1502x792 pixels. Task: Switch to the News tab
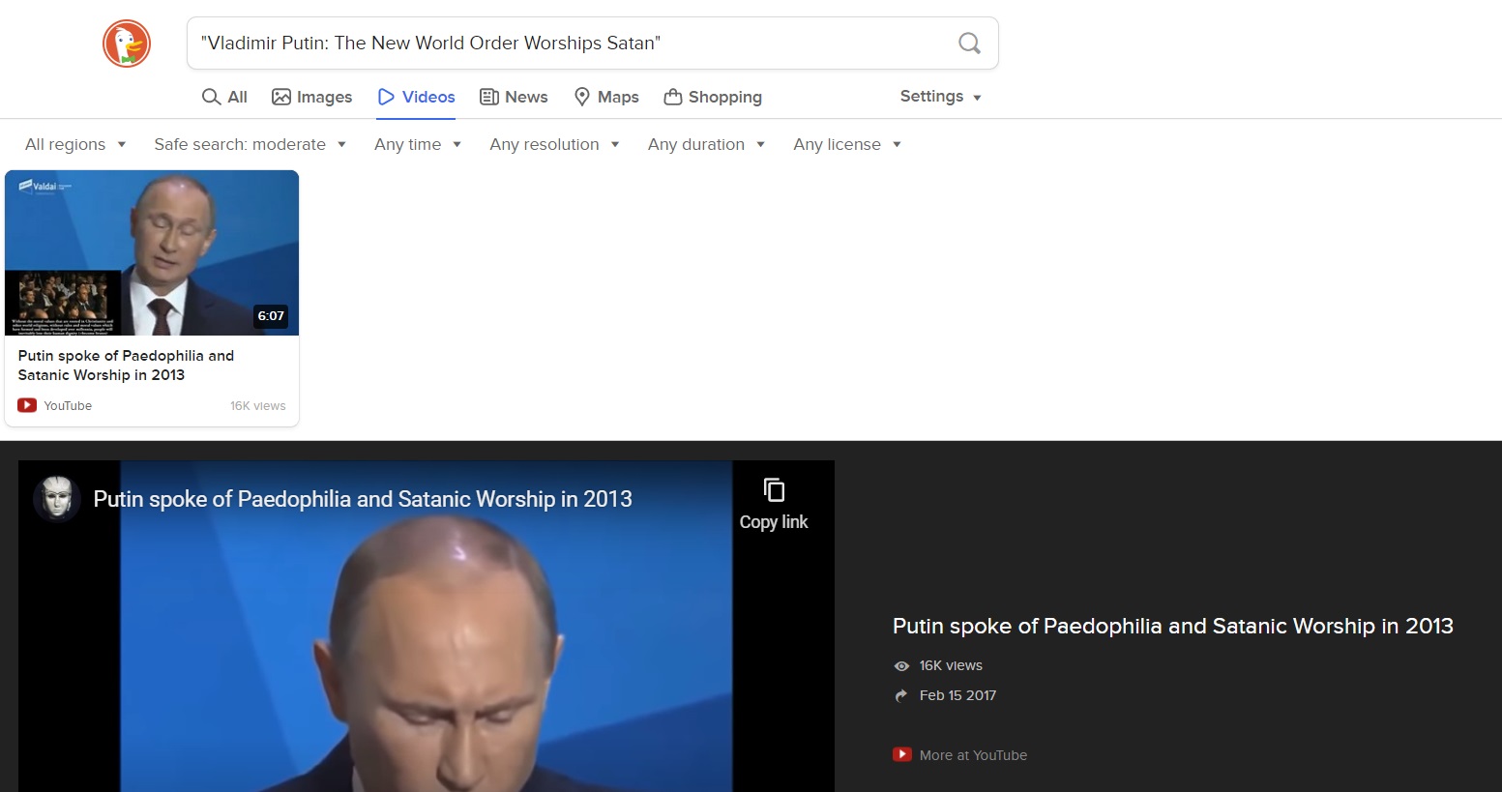(x=515, y=97)
